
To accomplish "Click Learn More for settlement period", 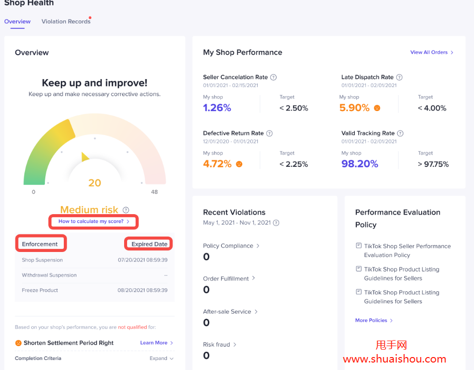I will (157, 343).
